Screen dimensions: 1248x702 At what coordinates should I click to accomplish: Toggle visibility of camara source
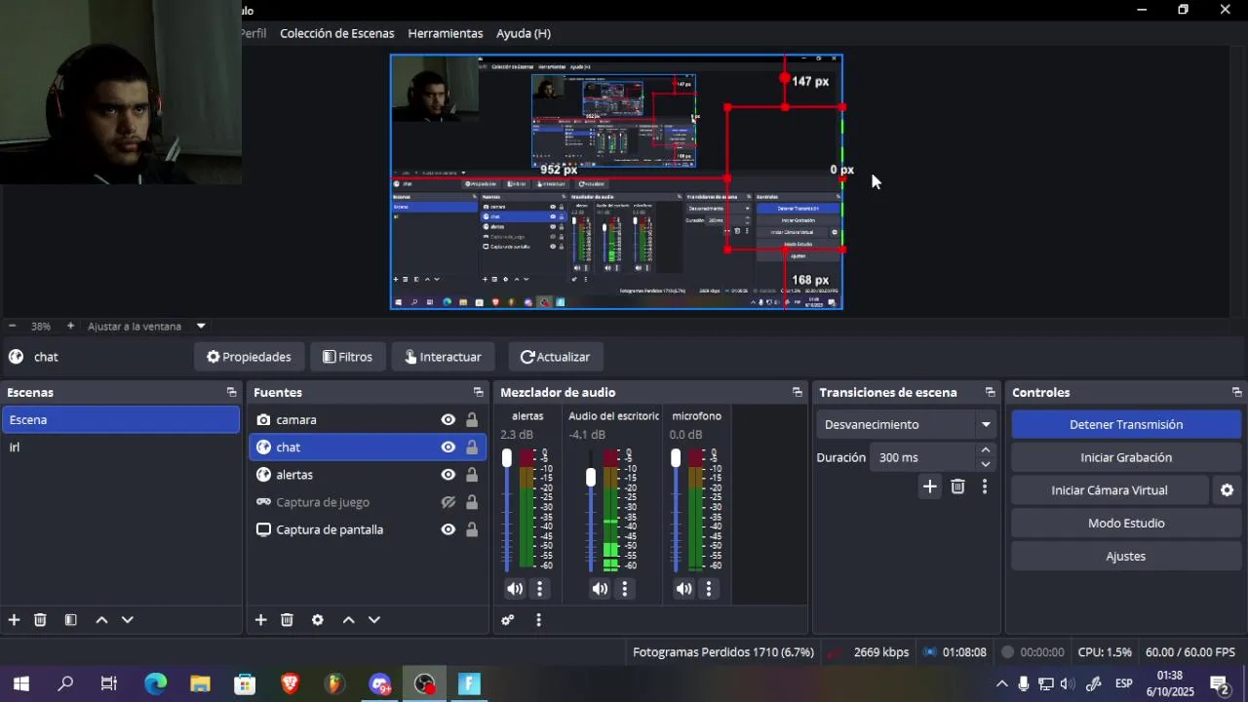pyautogui.click(x=448, y=419)
